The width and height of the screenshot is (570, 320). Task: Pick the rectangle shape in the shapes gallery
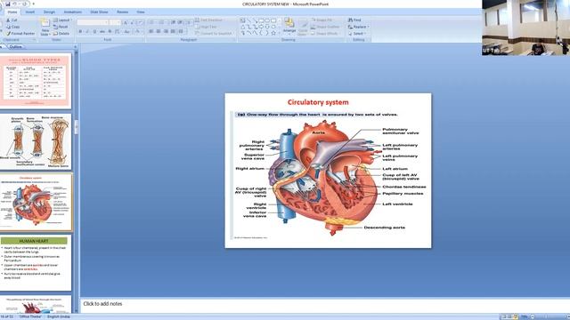click(x=261, y=20)
